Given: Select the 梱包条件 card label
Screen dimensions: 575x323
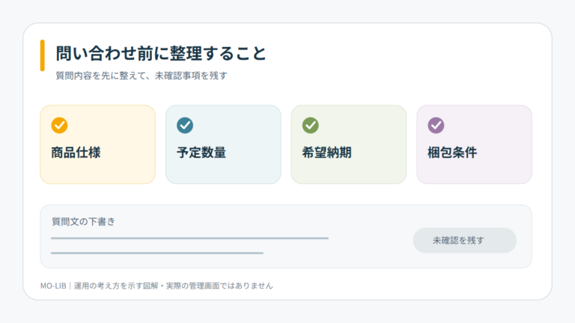Looking at the screenshot, I should pos(452,153).
